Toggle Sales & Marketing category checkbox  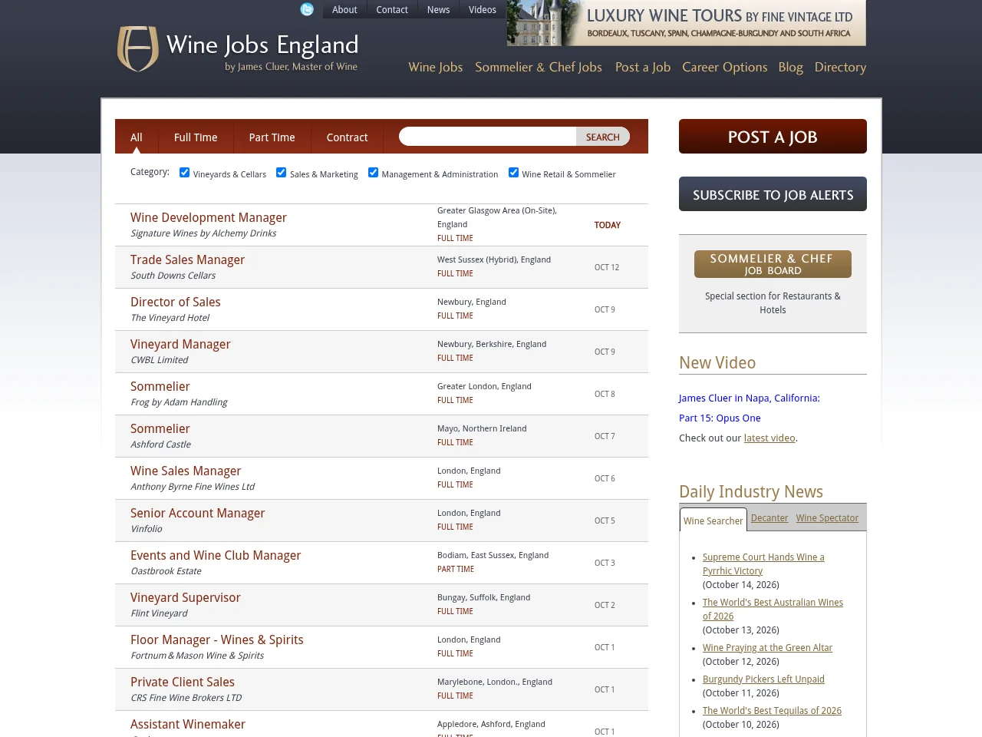[281, 173]
